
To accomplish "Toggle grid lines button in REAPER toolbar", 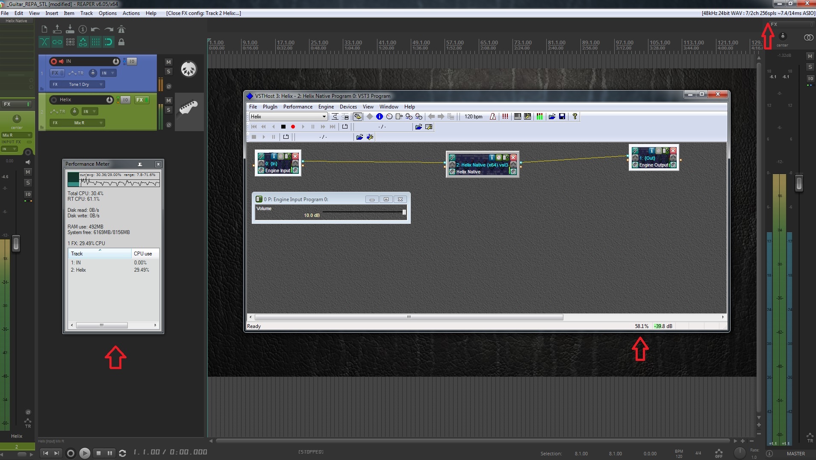I will click(96, 42).
